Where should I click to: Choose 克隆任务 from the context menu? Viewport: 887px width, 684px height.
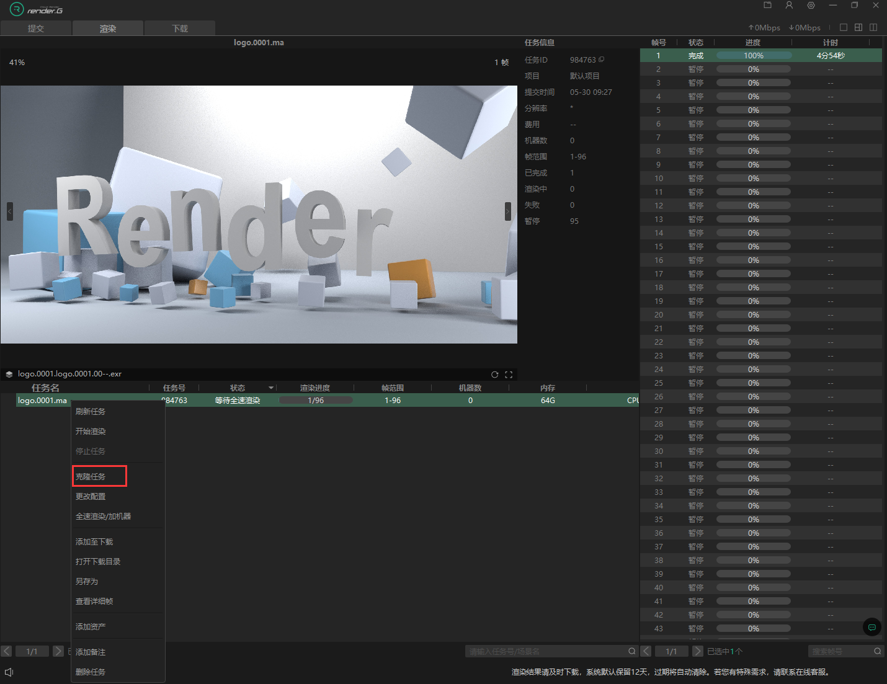click(x=91, y=476)
